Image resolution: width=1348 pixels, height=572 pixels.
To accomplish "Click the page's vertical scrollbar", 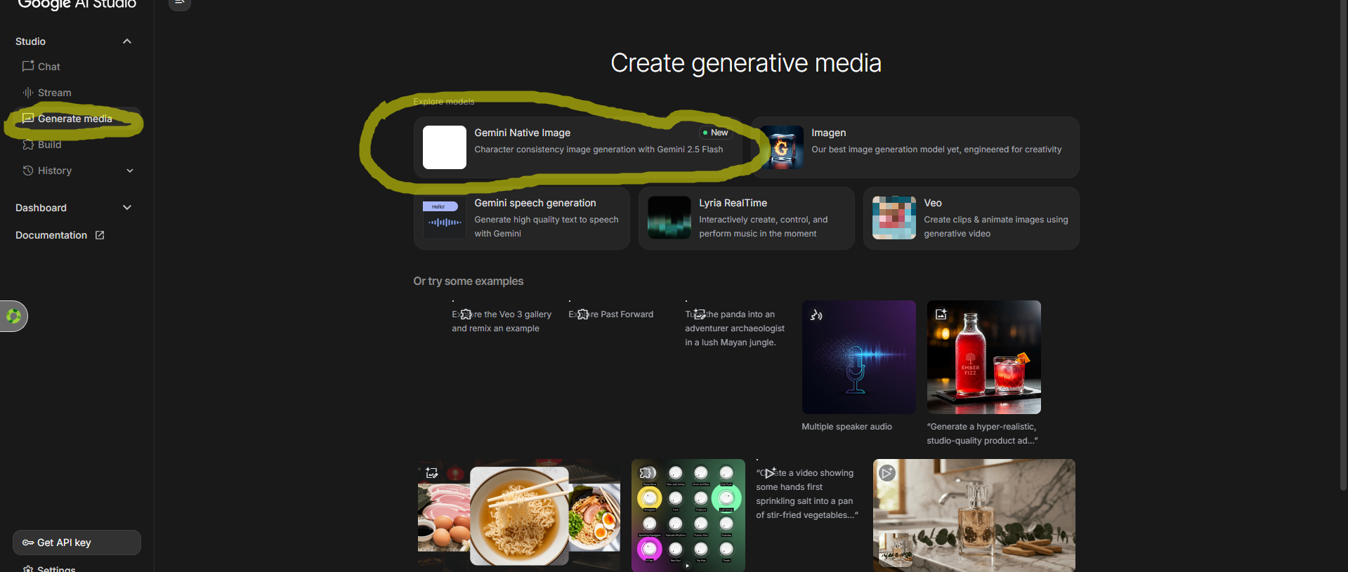I will pyautogui.click(x=1343, y=246).
